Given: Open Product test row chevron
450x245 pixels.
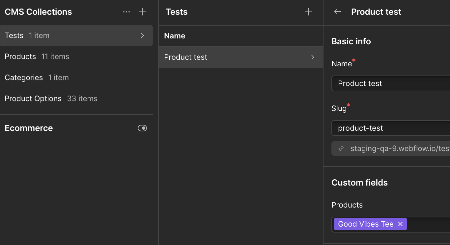Looking at the screenshot, I should click(x=313, y=57).
